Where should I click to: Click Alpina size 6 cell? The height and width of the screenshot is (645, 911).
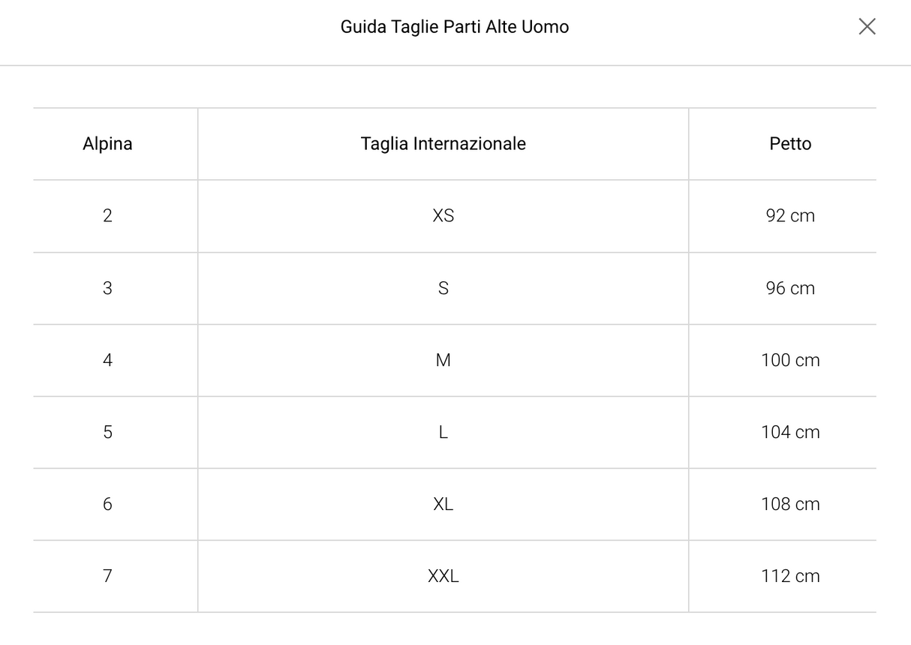tap(107, 504)
